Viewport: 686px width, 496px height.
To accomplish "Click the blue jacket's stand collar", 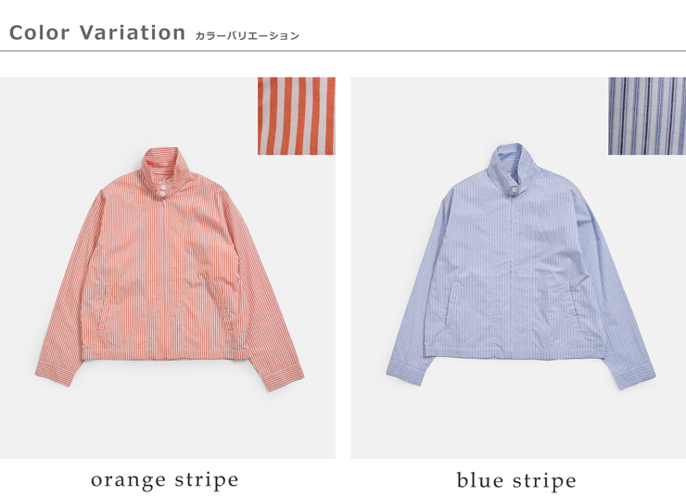I will (x=512, y=164).
